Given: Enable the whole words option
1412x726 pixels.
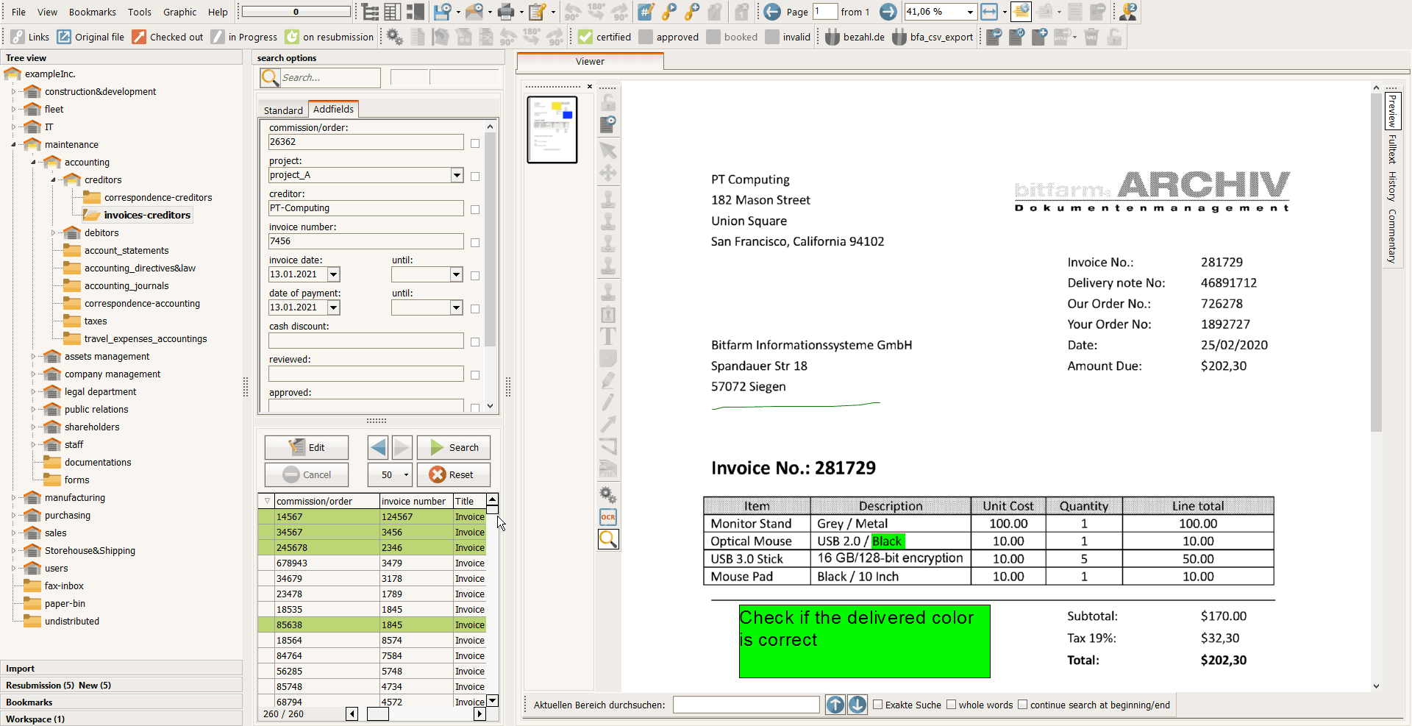Looking at the screenshot, I should point(952,705).
